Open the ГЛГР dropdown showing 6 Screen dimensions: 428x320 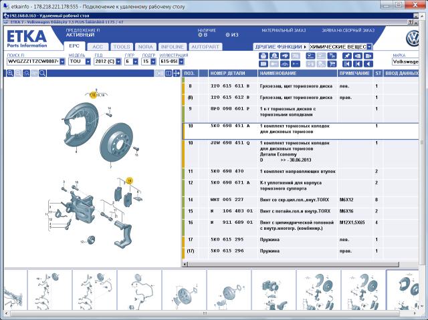135,61
